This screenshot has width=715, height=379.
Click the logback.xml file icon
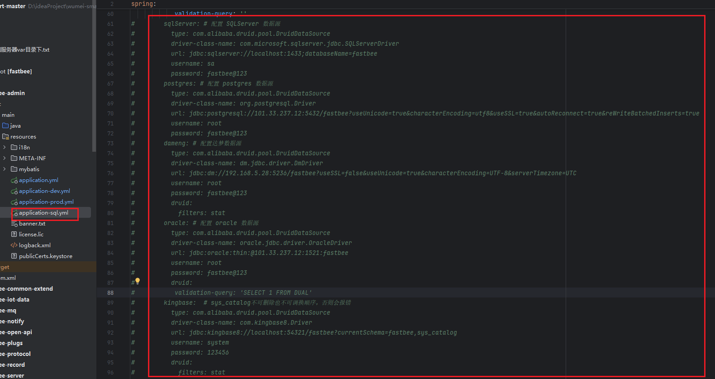[14, 245]
